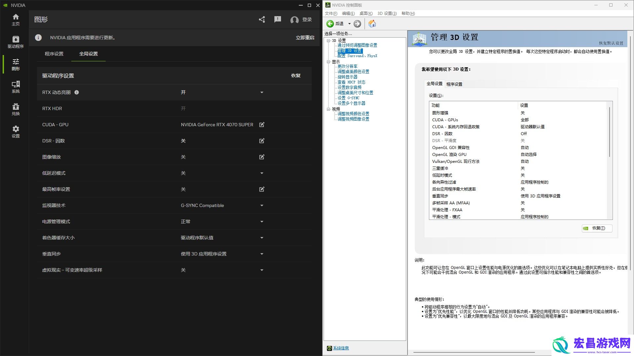
Task: Click the forward arrow in Control Panel toolbar
Action: [357, 24]
